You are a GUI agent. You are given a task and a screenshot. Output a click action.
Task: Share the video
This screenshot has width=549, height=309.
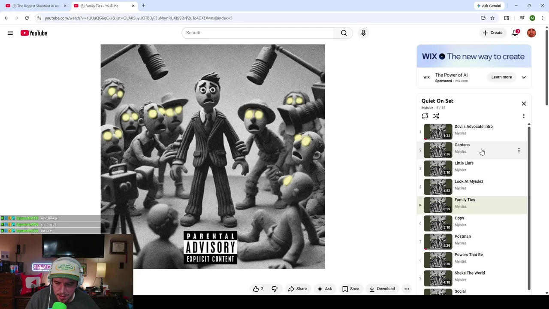pos(297,289)
